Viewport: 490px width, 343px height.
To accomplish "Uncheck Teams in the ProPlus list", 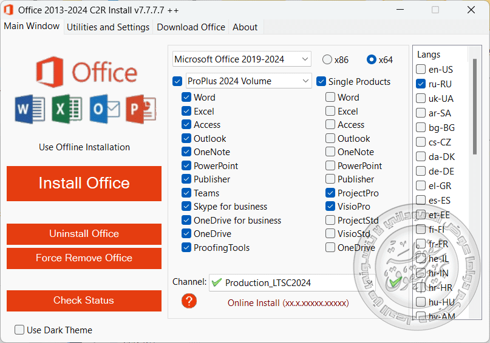I will click(x=186, y=193).
